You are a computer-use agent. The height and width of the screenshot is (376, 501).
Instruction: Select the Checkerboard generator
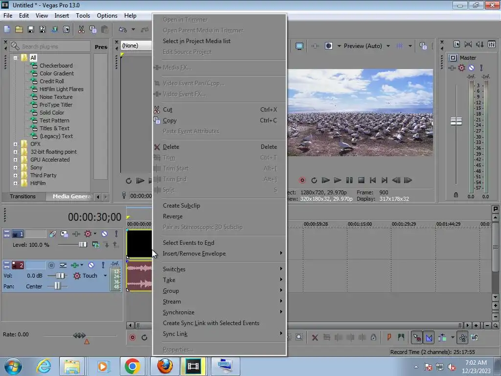[x=56, y=66]
